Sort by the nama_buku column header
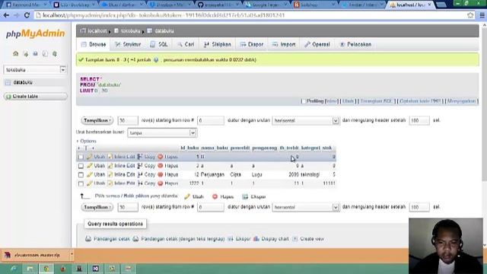The image size is (487, 274). coord(215,148)
